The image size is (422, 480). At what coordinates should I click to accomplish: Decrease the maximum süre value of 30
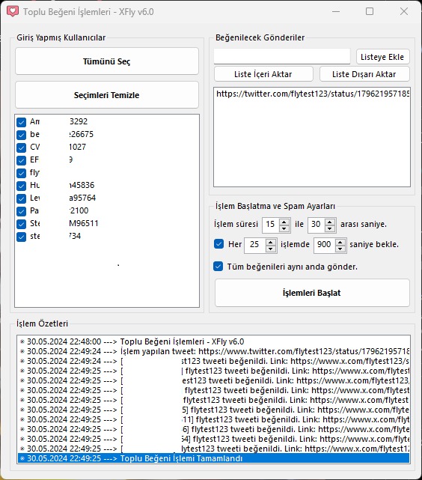[330, 228]
